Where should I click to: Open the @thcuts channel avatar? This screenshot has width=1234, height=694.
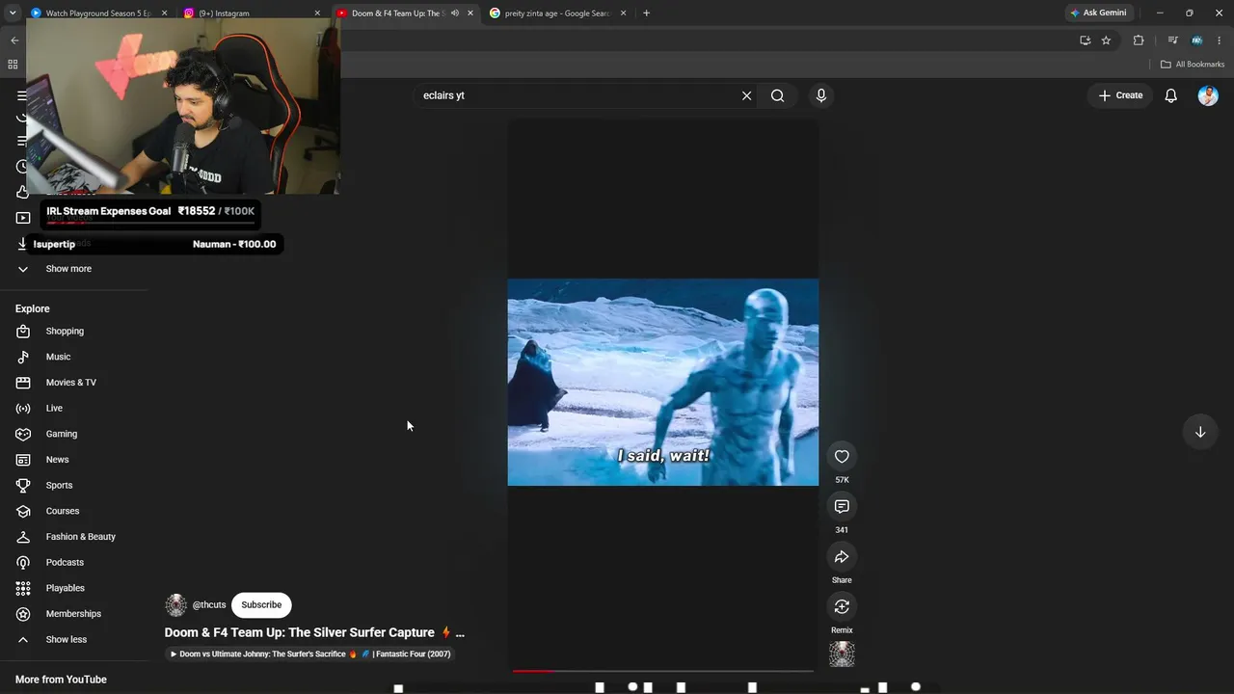click(175, 605)
